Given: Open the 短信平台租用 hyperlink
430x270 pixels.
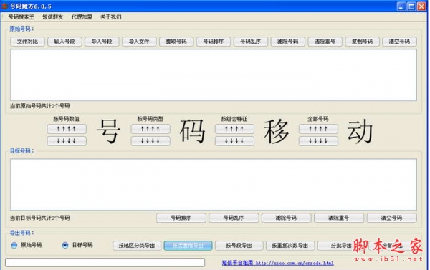Looking at the screenshot, I should click(278, 263).
